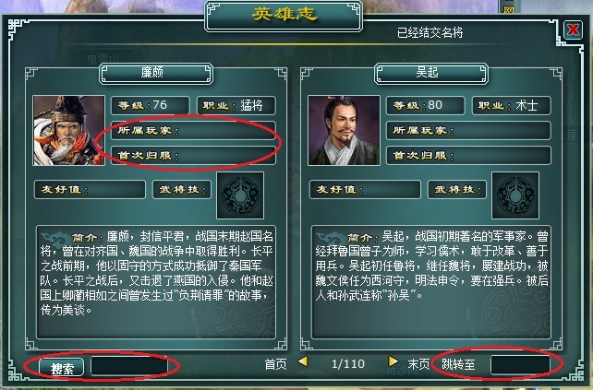
Task: Click 廉颇's 所属玩家 field
Action: tap(193, 131)
